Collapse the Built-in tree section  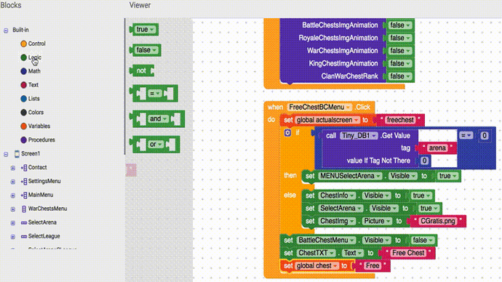click(6, 31)
